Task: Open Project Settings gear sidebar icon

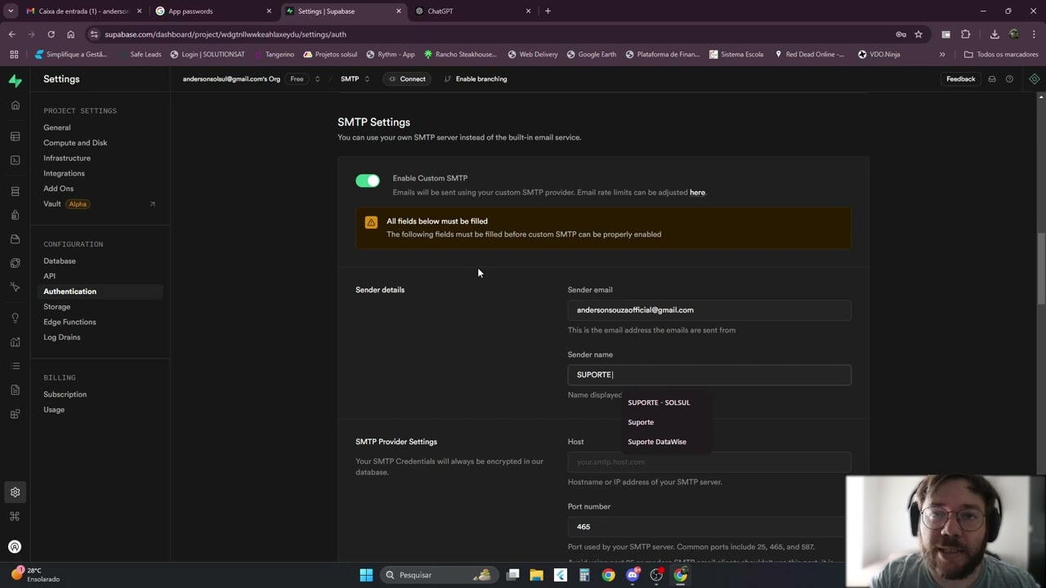Action: (15, 492)
